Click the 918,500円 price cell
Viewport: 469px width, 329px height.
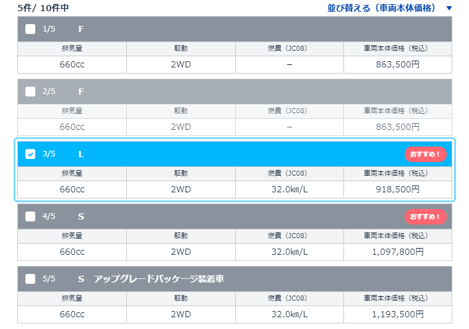(397, 189)
